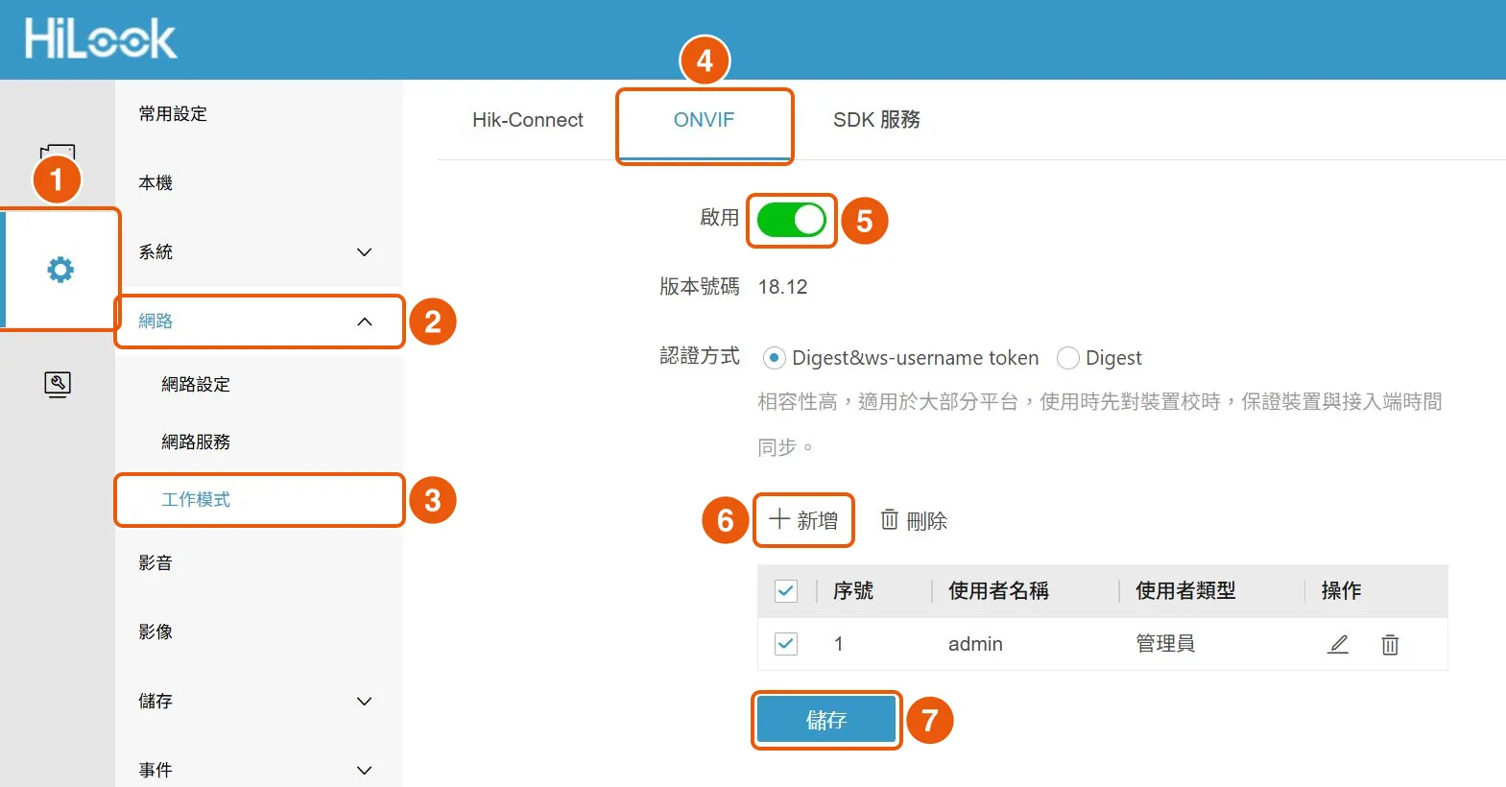Screen dimensions: 1506x787
Task: Switch to the ONVIF tab
Action: tap(704, 120)
